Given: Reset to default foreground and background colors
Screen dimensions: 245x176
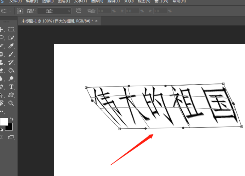Looking at the screenshot, I should point(1,129).
